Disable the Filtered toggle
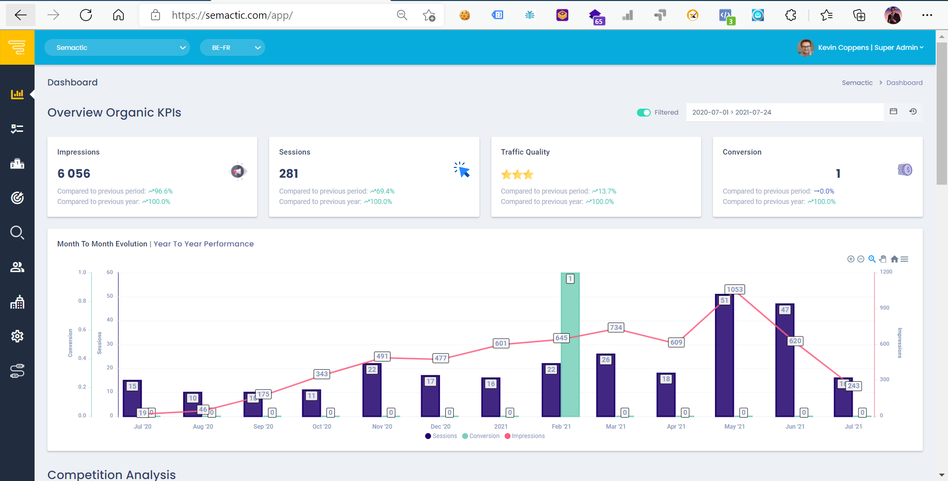 click(x=643, y=112)
